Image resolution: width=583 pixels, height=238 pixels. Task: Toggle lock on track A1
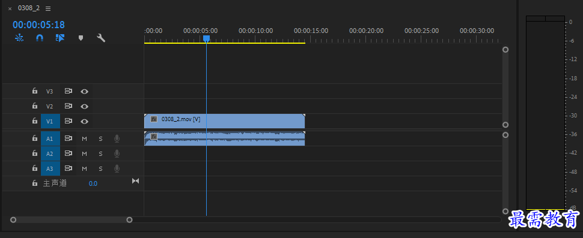(x=35, y=138)
